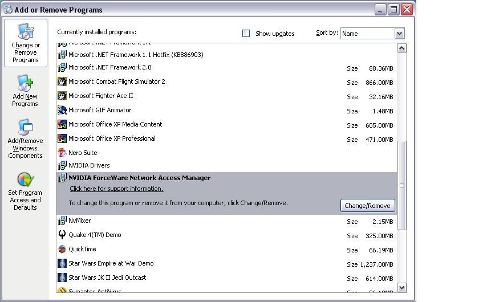This screenshot has width=479, height=302.
Task: Click the .NET Framework 2.0 installer icon
Action: click(x=62, y=67)
